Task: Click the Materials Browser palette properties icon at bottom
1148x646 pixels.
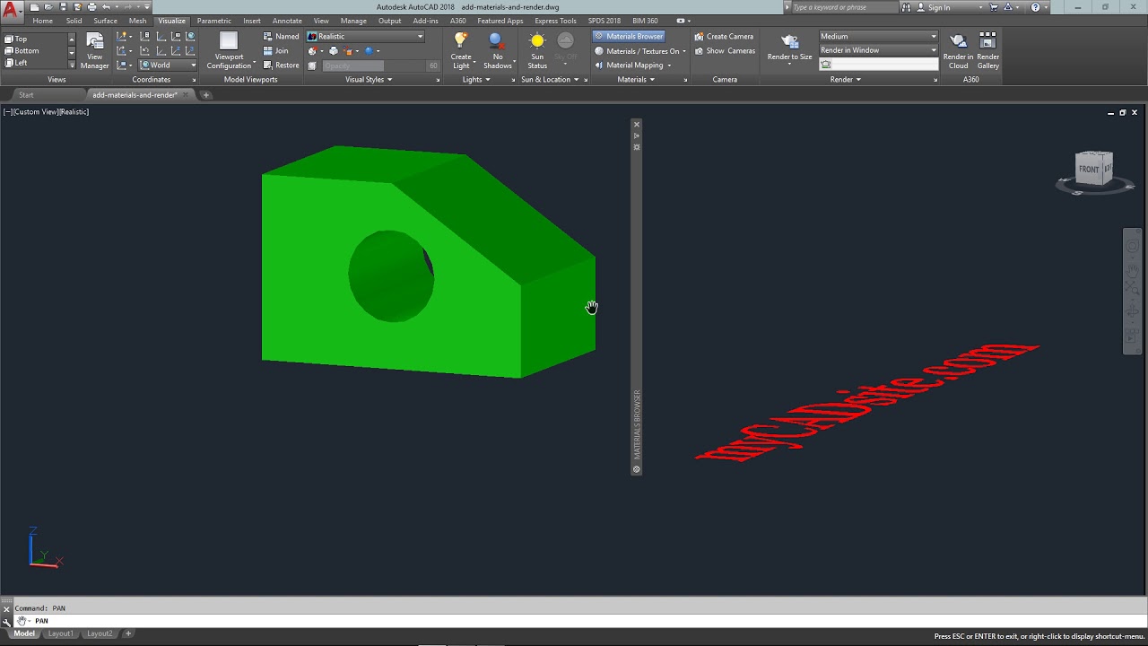Action: pos(637,469)
